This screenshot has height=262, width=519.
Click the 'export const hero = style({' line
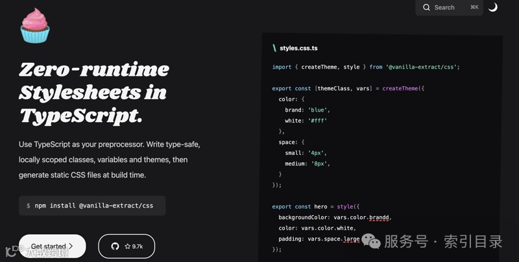[x=316, y=206]
